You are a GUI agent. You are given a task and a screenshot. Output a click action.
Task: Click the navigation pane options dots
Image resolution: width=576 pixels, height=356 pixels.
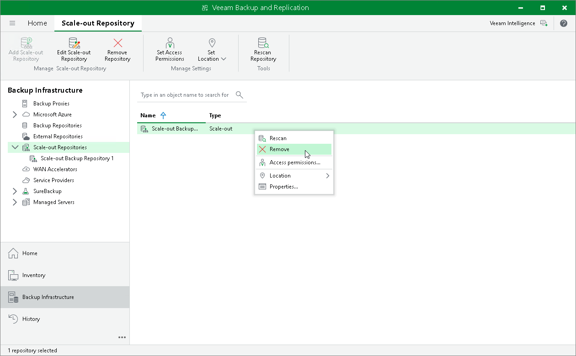click(122, 337)
